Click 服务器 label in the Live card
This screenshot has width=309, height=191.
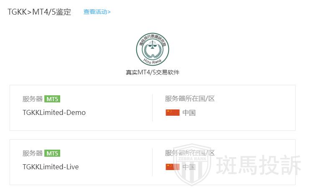(x=33, y=153)
